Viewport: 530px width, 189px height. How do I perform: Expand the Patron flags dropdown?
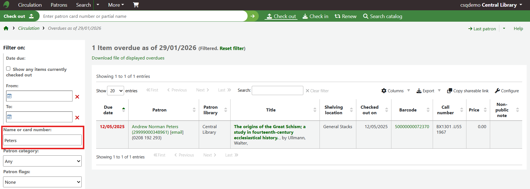pos(42,182)
